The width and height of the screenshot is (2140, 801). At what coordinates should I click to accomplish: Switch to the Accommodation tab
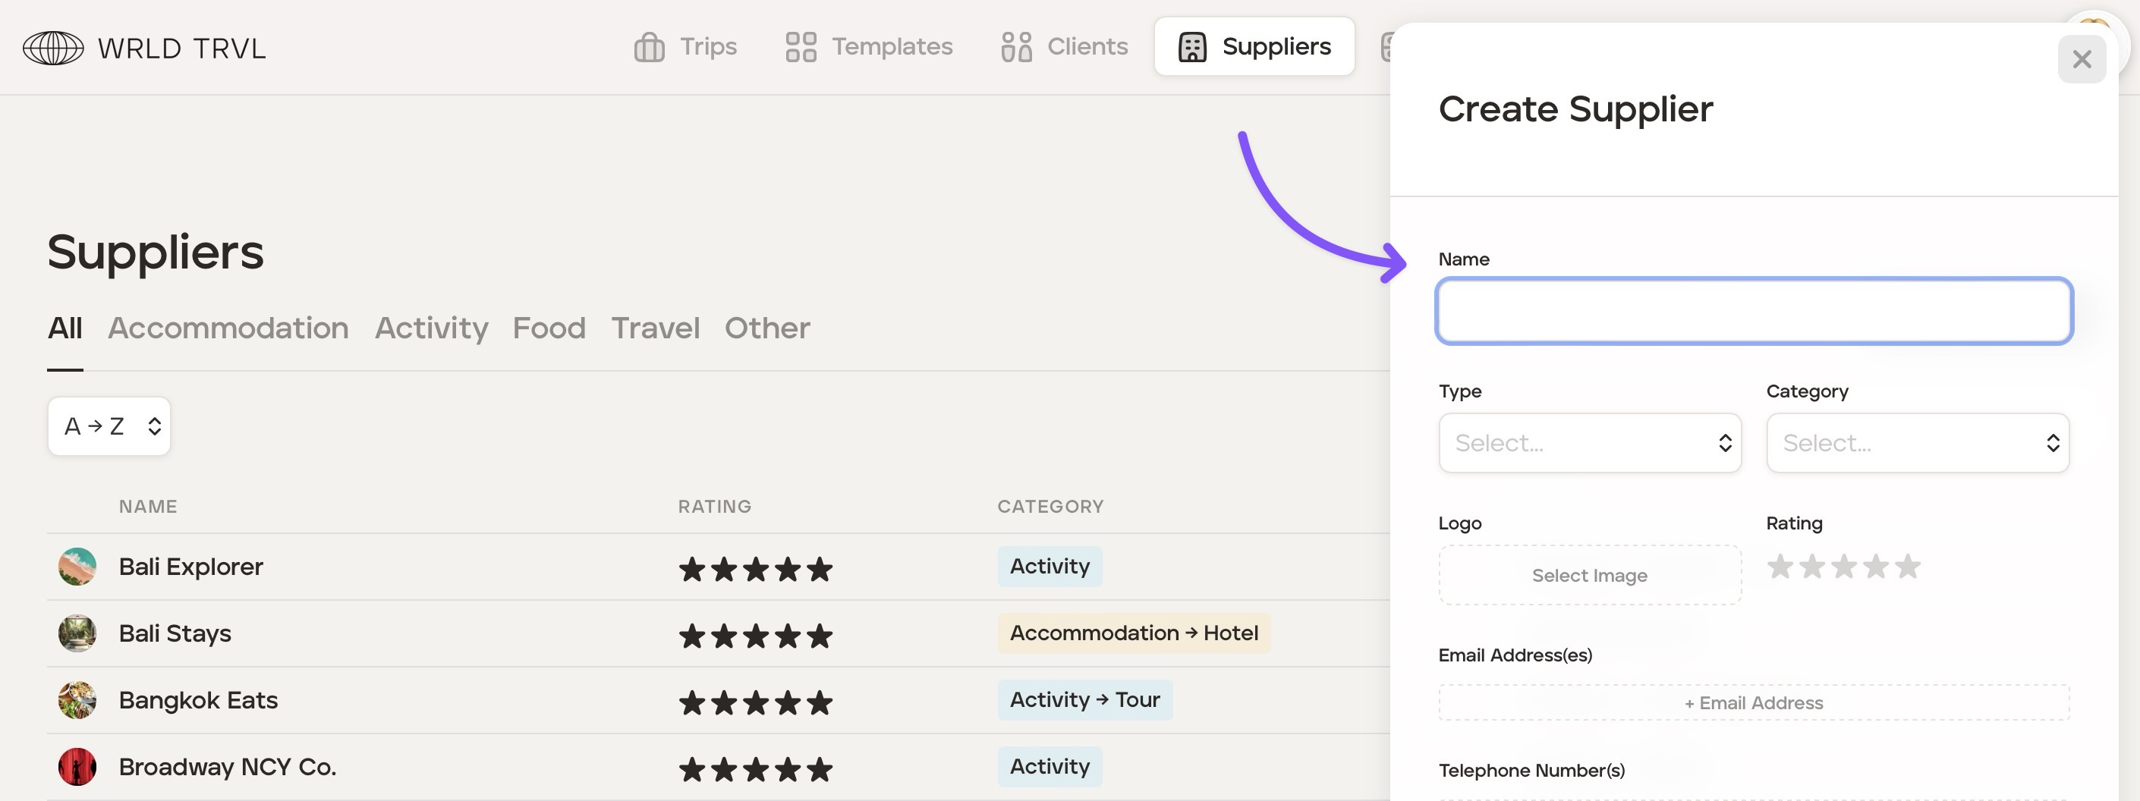point(228,328)
